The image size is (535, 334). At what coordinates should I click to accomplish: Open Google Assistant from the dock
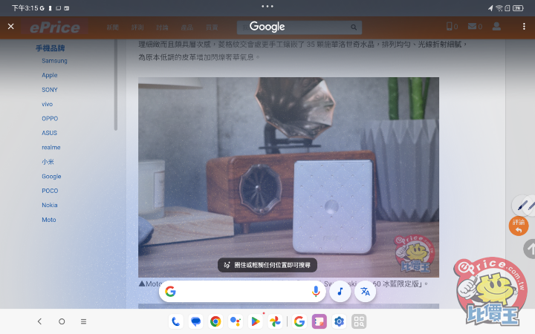tap(235, 321)
